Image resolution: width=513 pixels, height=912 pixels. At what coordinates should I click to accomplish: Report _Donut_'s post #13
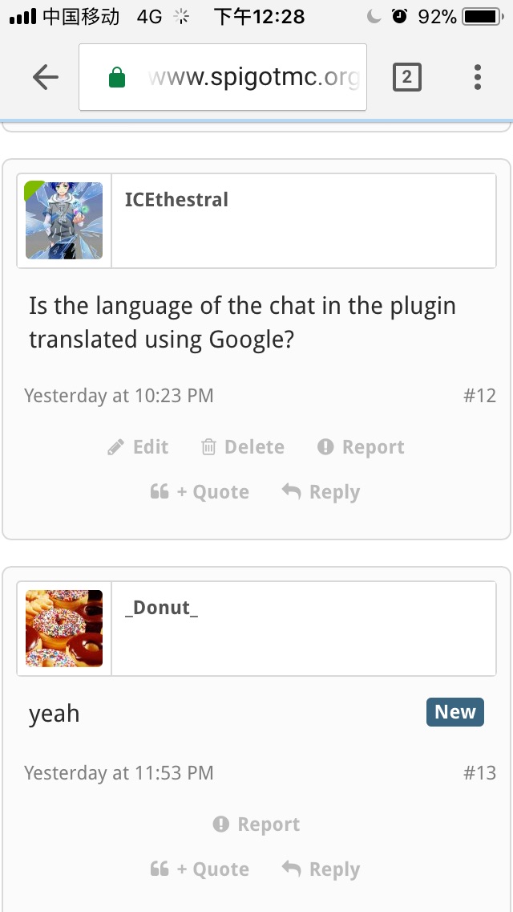click(256, 824)
